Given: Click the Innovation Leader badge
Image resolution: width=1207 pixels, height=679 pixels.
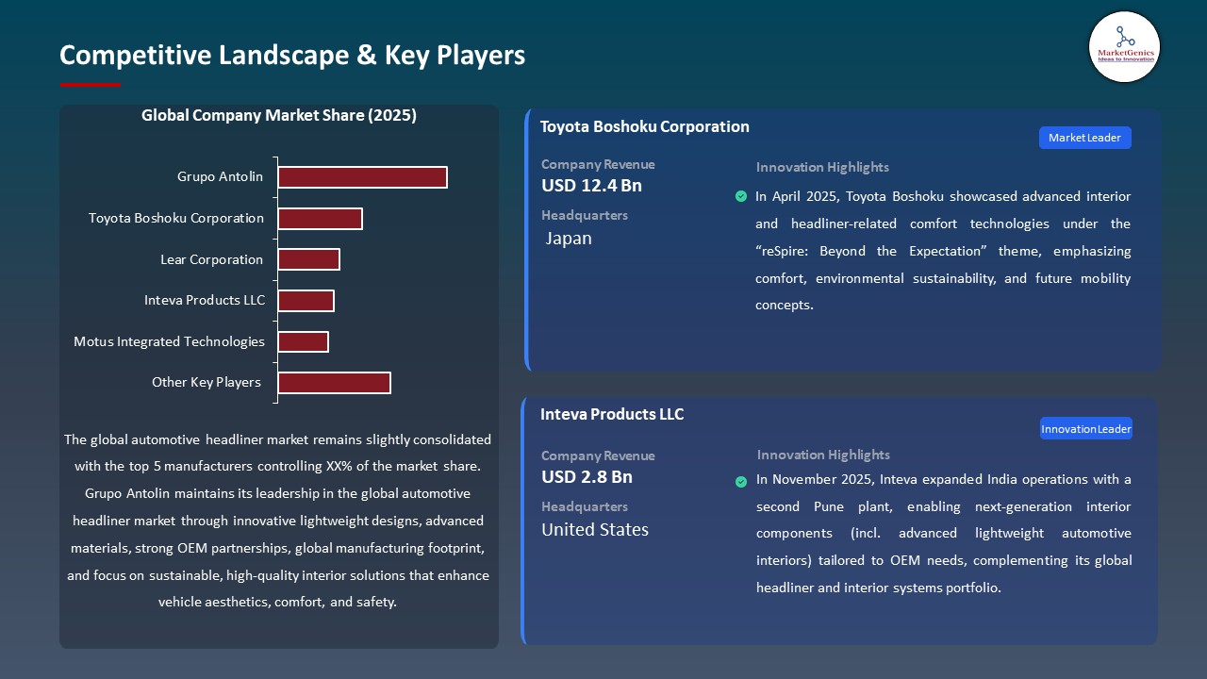Looking at the screenshot, I should pyautogui.click(x=1085, y=429).
